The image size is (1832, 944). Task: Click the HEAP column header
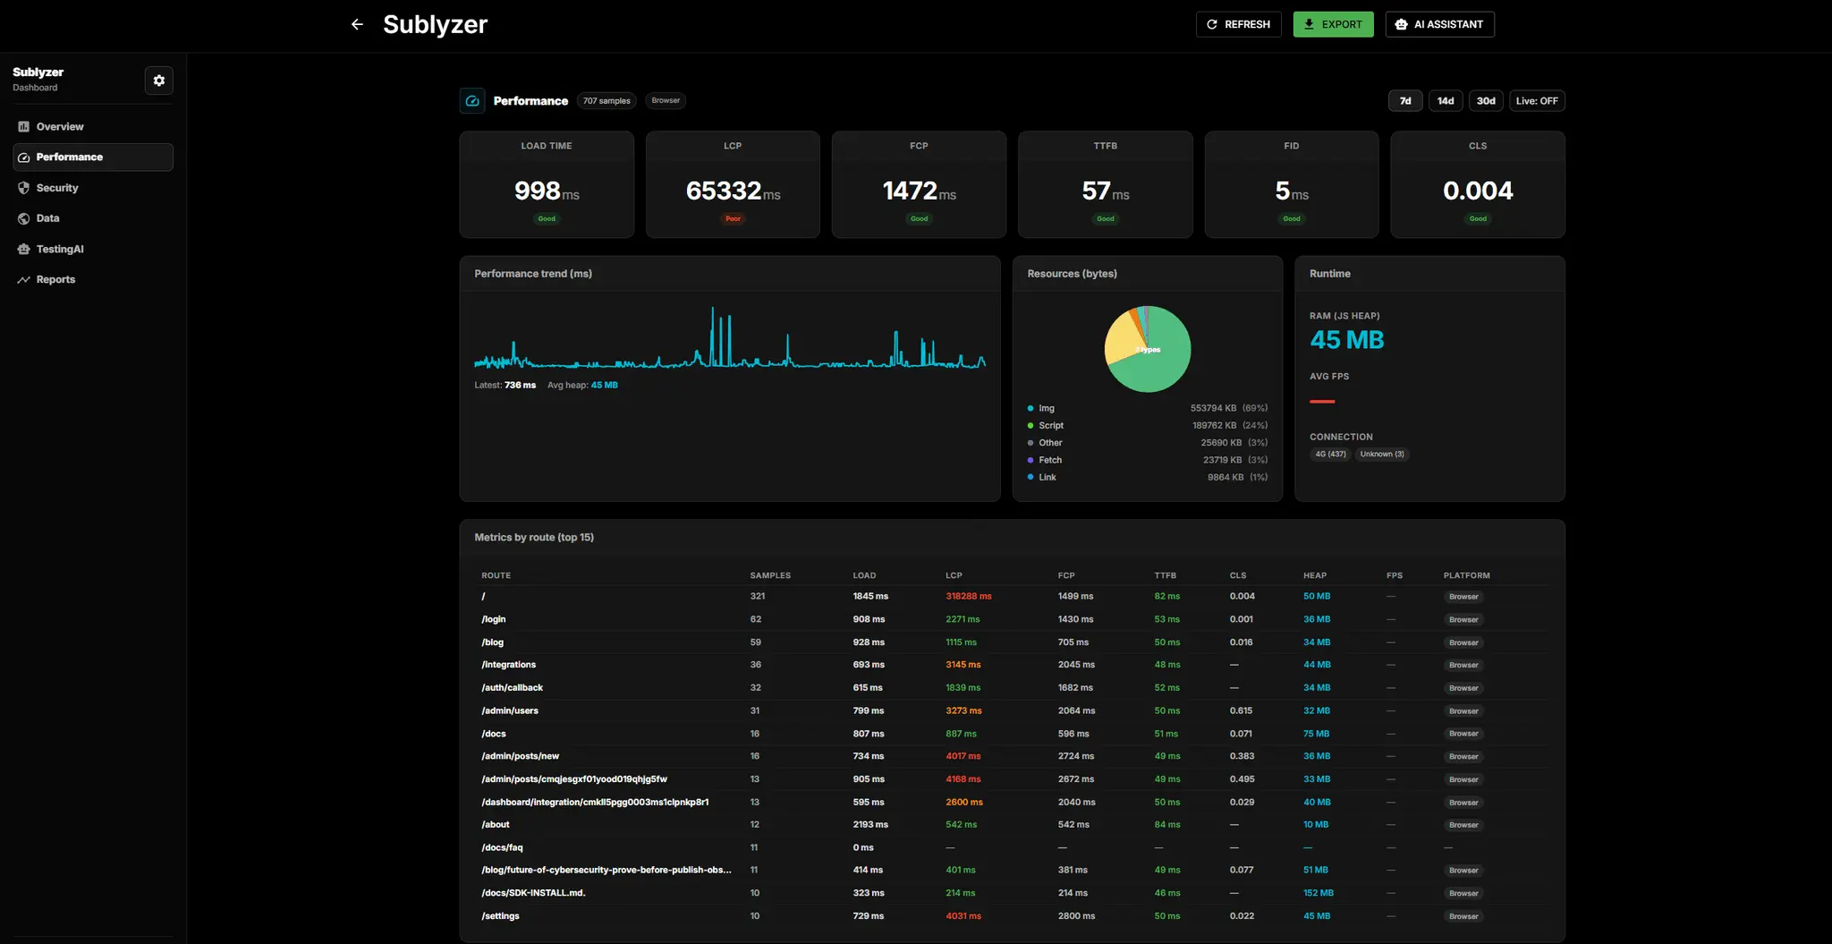click(1315, 575)
